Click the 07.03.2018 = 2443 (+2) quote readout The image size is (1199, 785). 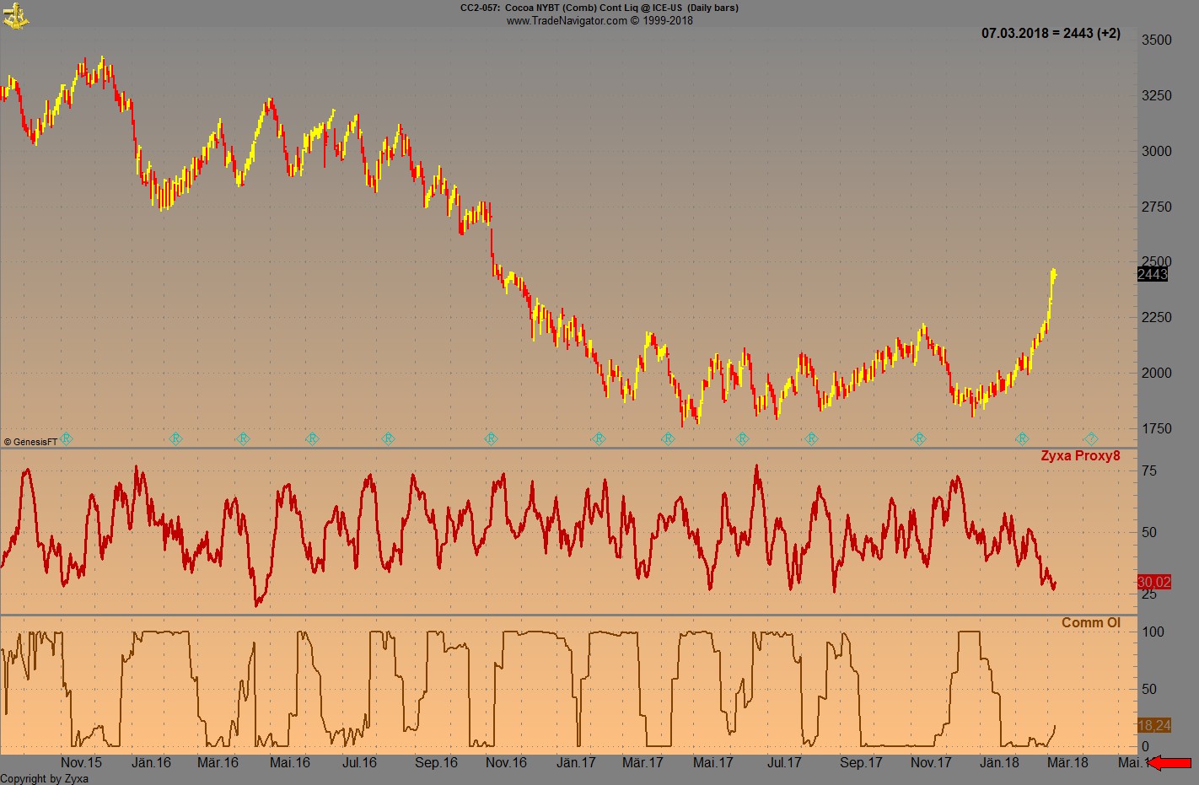1051,34
